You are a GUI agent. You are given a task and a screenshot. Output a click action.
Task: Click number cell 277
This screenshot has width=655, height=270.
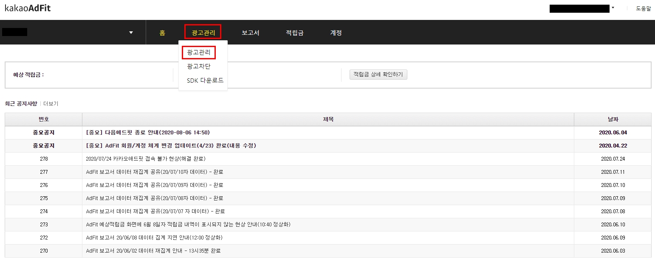(44, 172)
